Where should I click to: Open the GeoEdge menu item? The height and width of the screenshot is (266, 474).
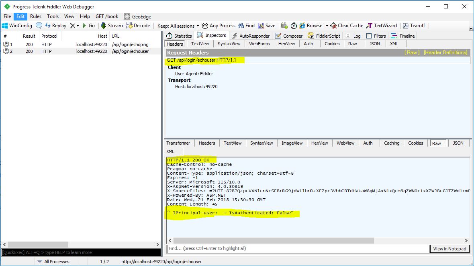(x=137, y=16)
